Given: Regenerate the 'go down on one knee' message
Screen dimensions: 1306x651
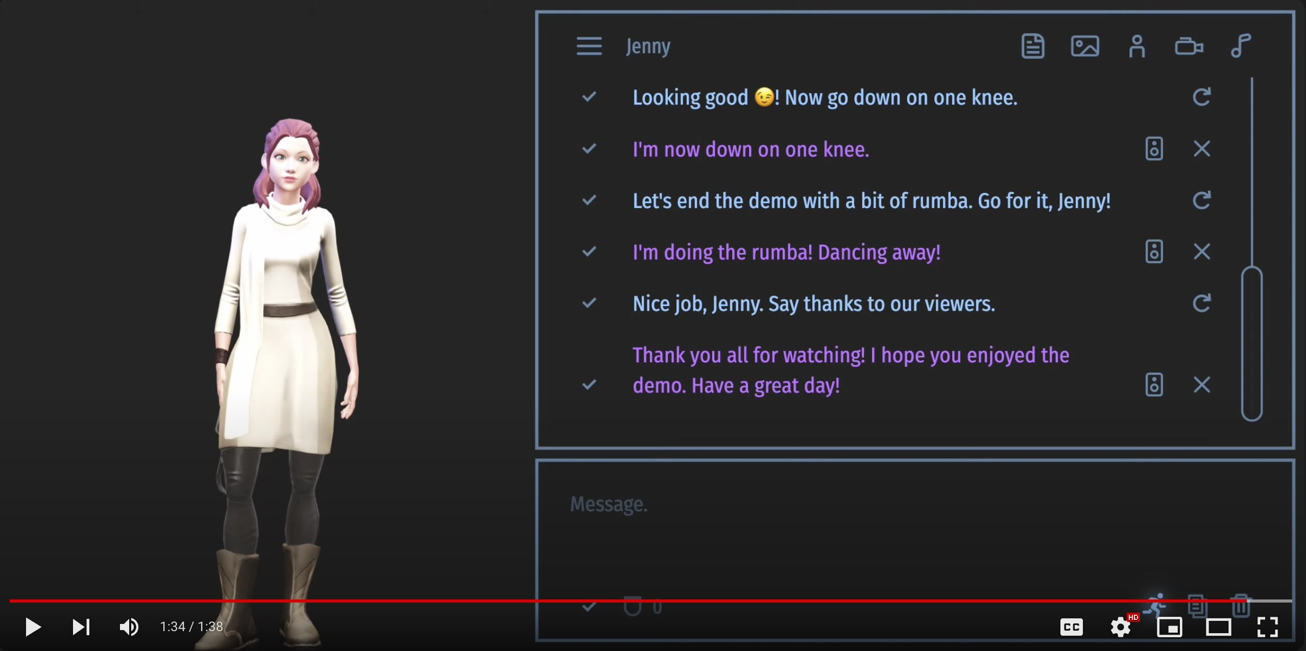Looking at the screenshot, I should pos(1201,97).
